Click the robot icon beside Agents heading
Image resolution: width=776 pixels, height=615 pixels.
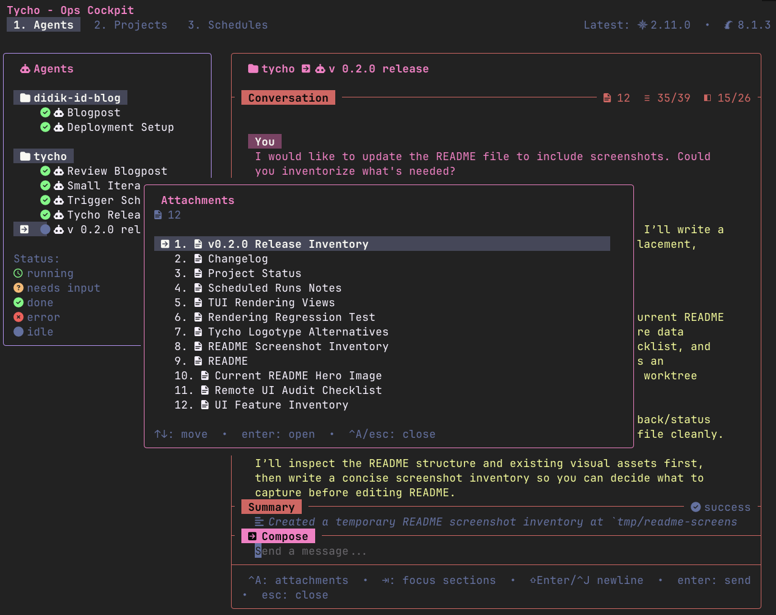[25, 69]
